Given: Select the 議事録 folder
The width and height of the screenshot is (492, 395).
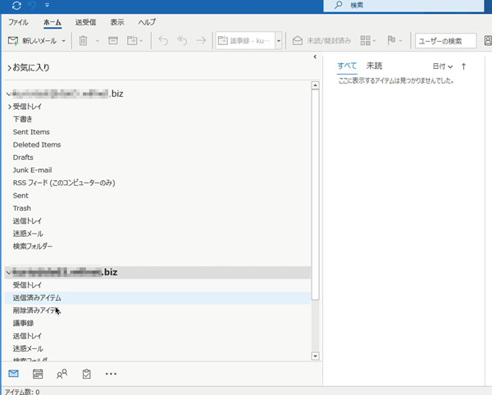Looking at the screenshot, I should (23, 323).
